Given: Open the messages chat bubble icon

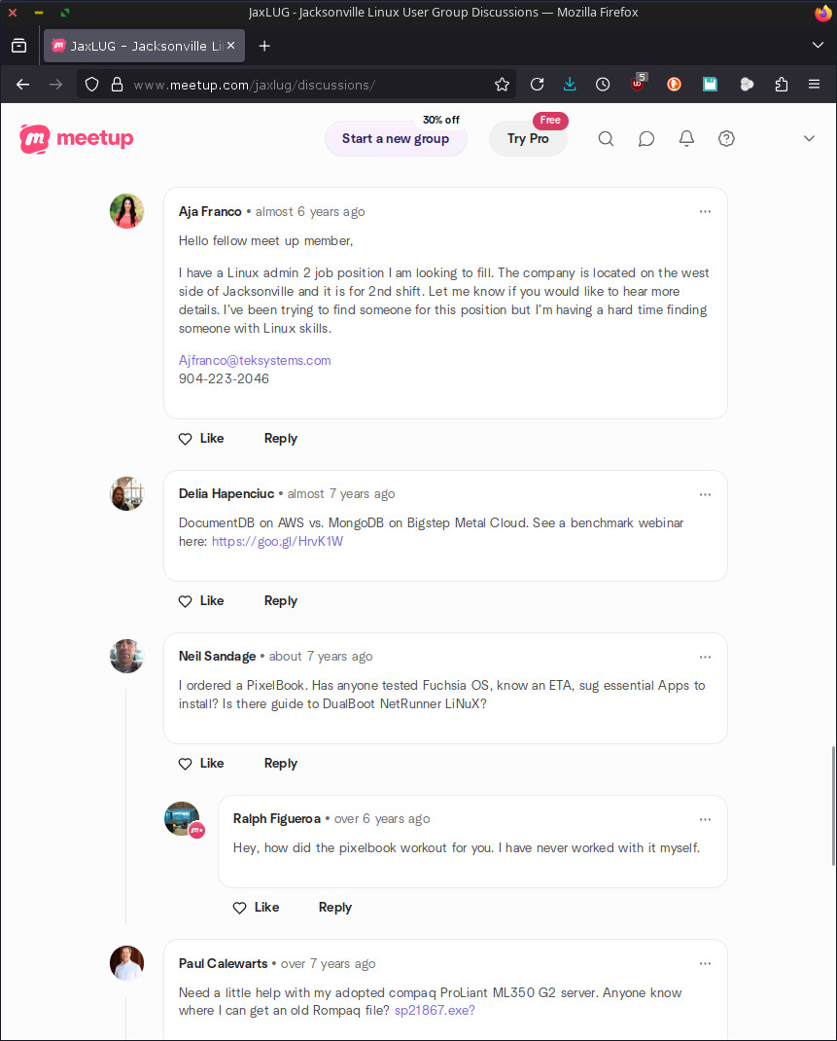Looking at the screenshot, I should tap(646, 139).
